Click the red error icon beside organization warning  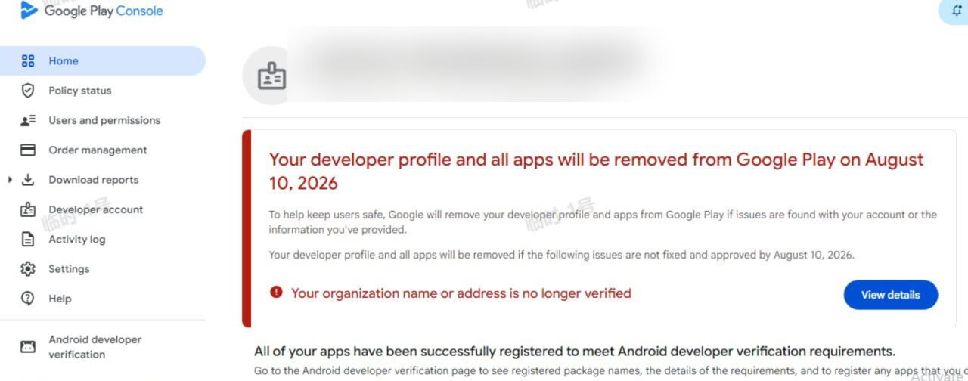point(276,292)
